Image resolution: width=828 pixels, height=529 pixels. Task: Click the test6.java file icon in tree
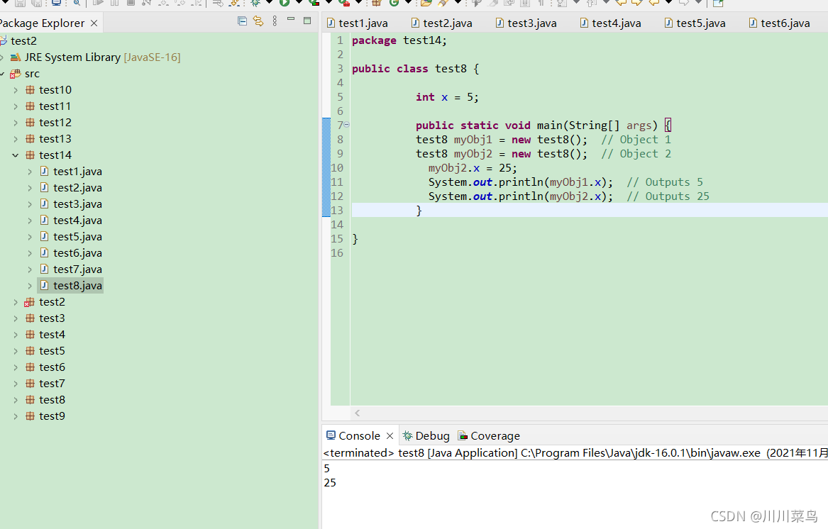[x=45, y=253]
